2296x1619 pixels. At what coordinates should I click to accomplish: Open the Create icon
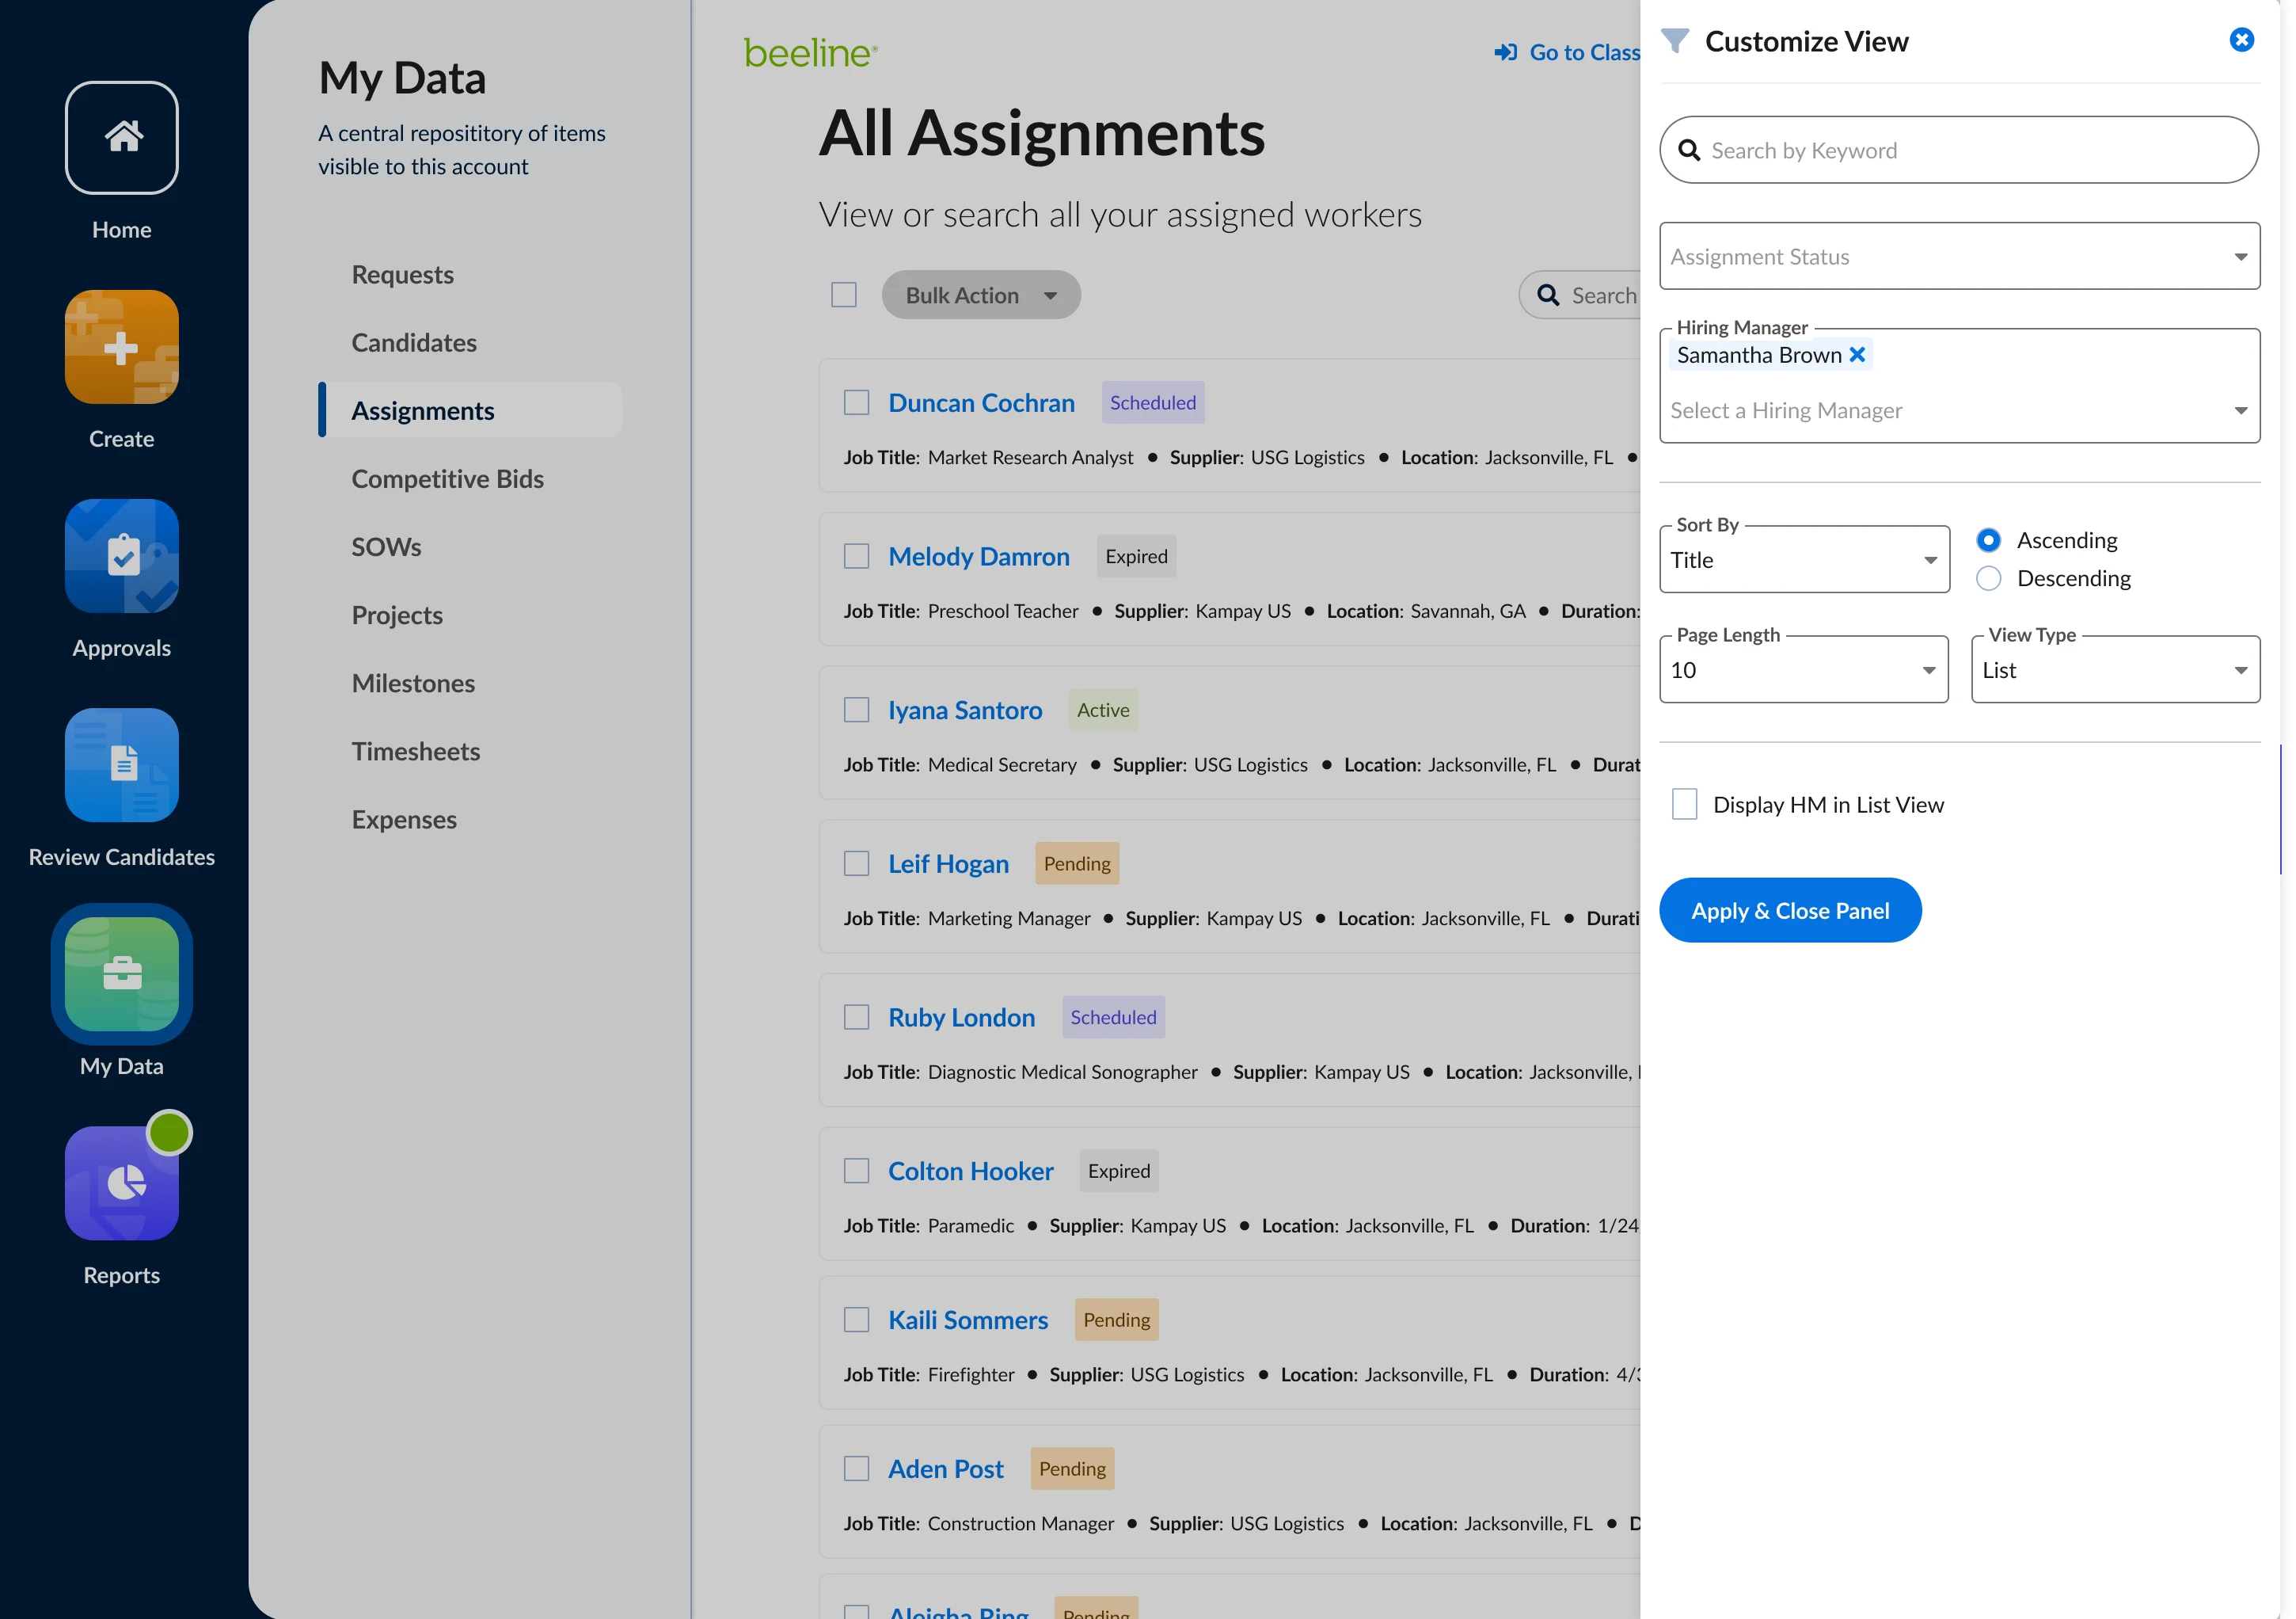coord(122,347)
